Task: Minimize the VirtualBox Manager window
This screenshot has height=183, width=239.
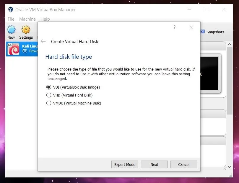Action: pos(189,9)
